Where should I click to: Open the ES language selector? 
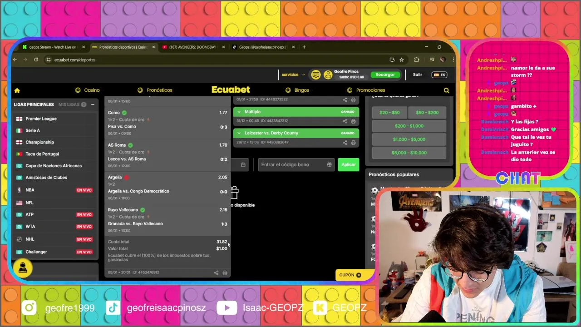coord(439,75)
